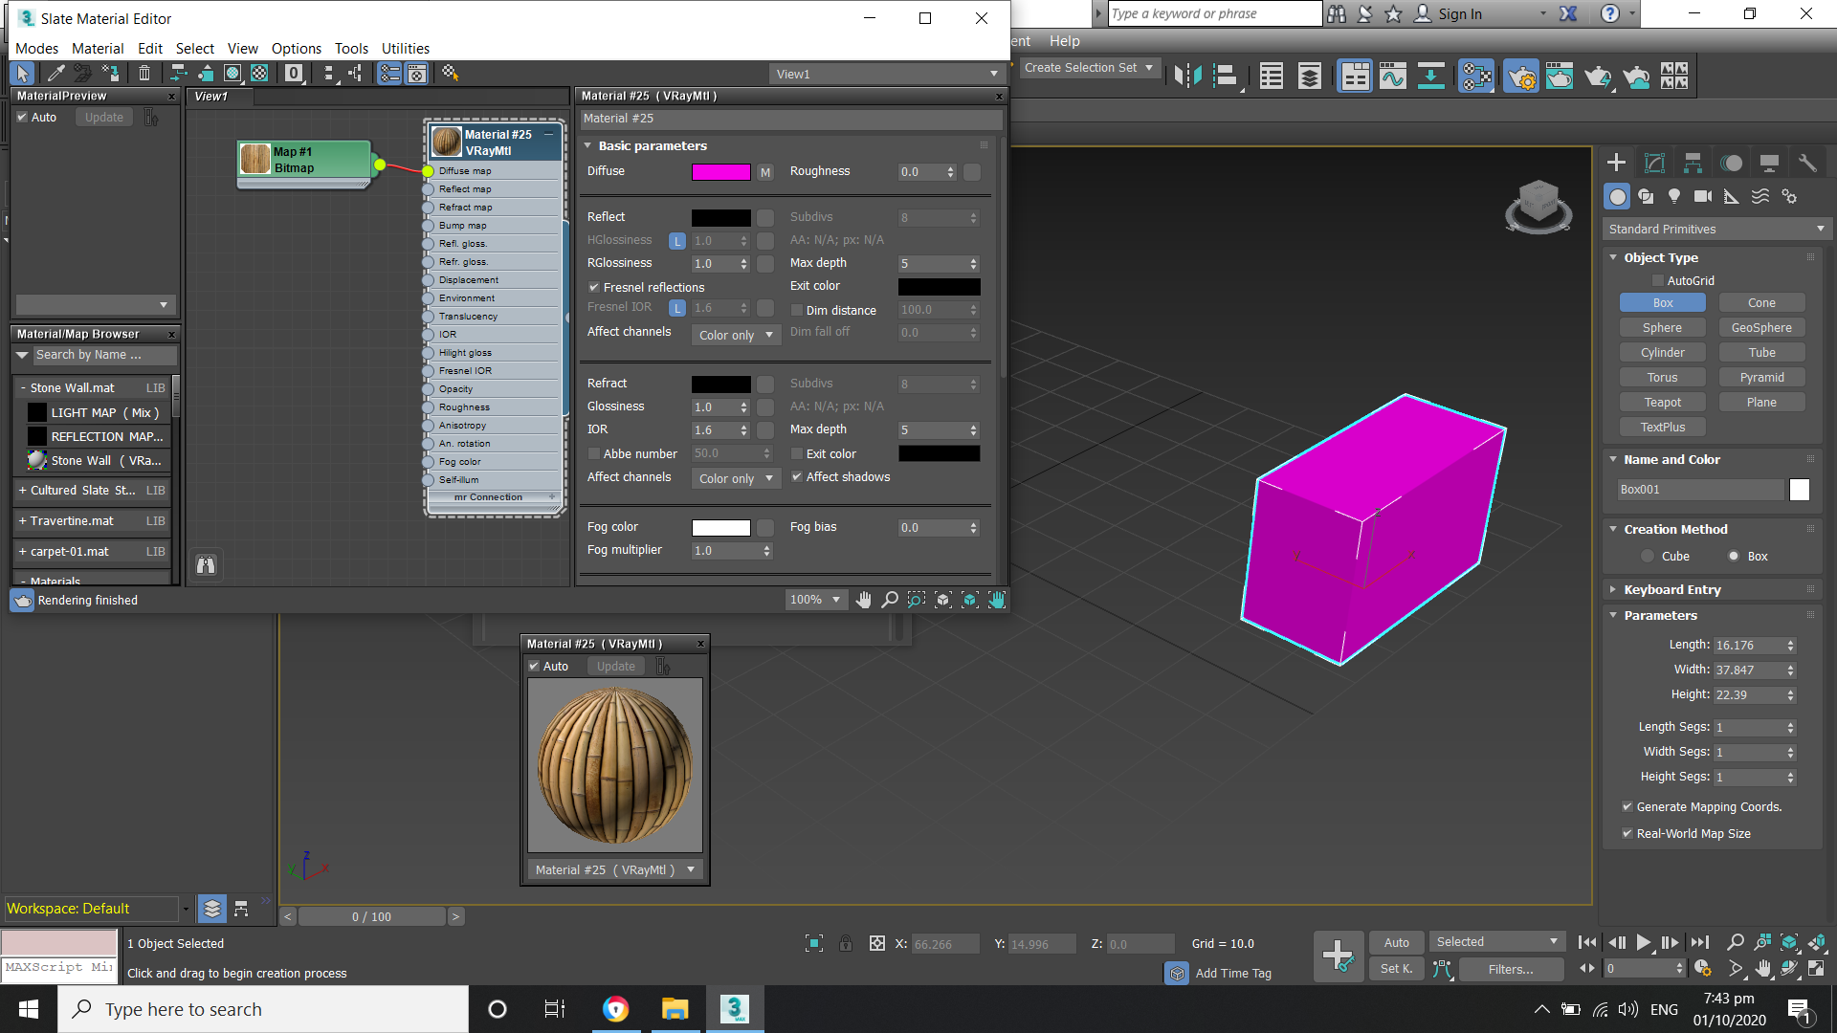Screen dimensions: 1837x1033
Task: Click binoculars search icon in View1
Action: click(x=206, y=565)
